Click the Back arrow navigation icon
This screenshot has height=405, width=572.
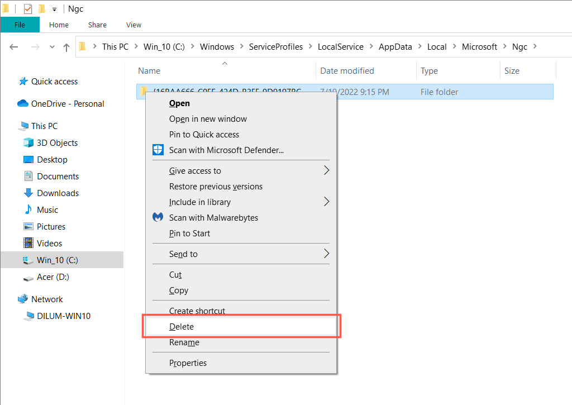coord(14,47)
